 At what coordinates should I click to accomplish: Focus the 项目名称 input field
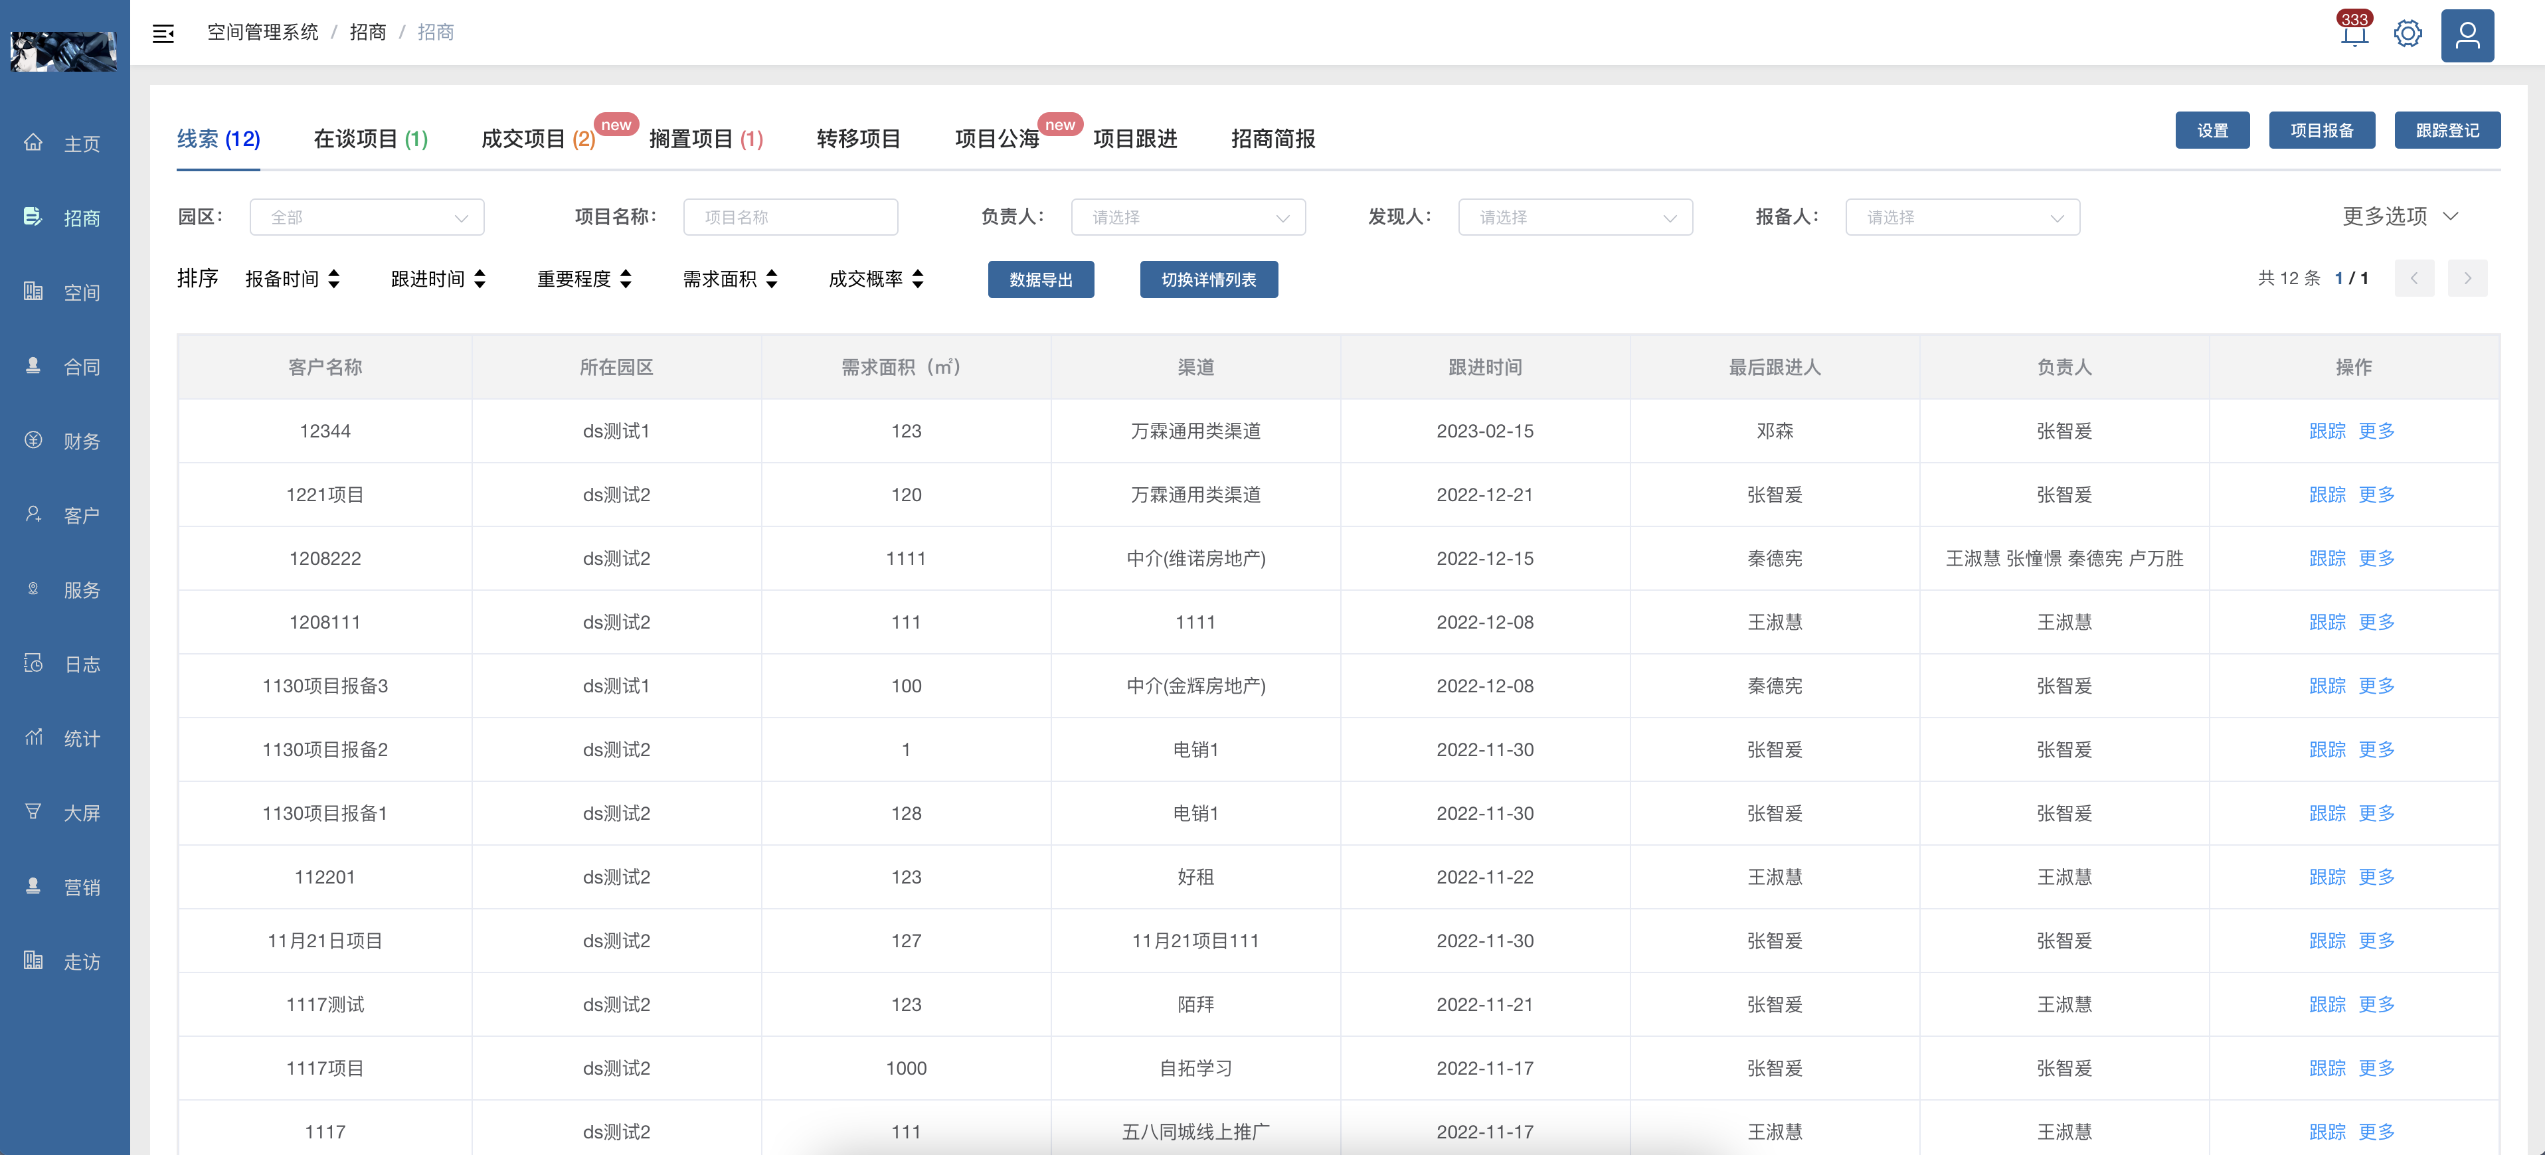point(790,217)
